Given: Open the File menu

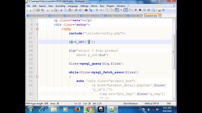Looking at the screenshot, I should coord(28,6).
